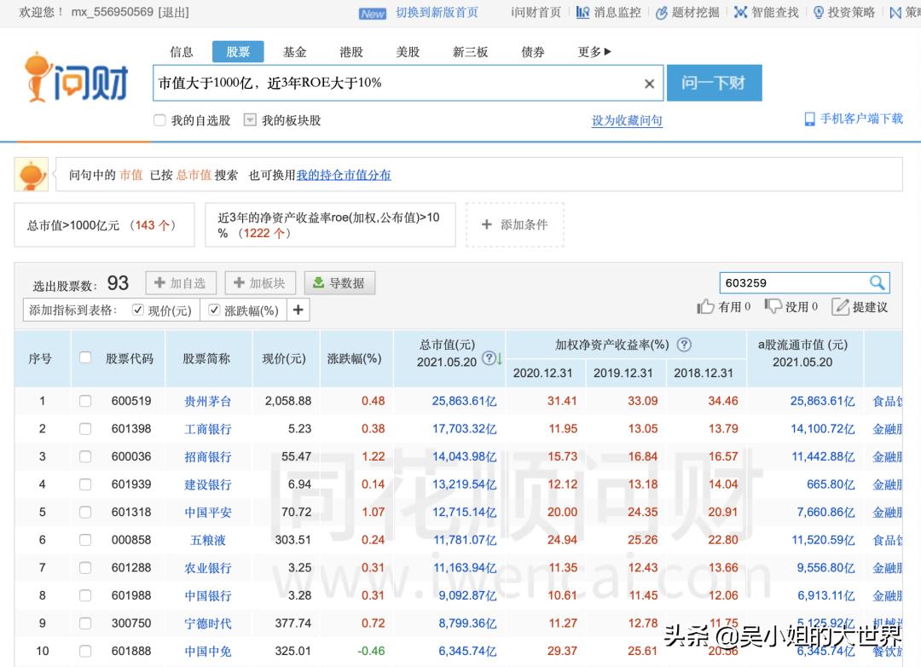Click the magnifier icon in stock search box
This screenshot has width=921, height=667.
tap(878, 282)
